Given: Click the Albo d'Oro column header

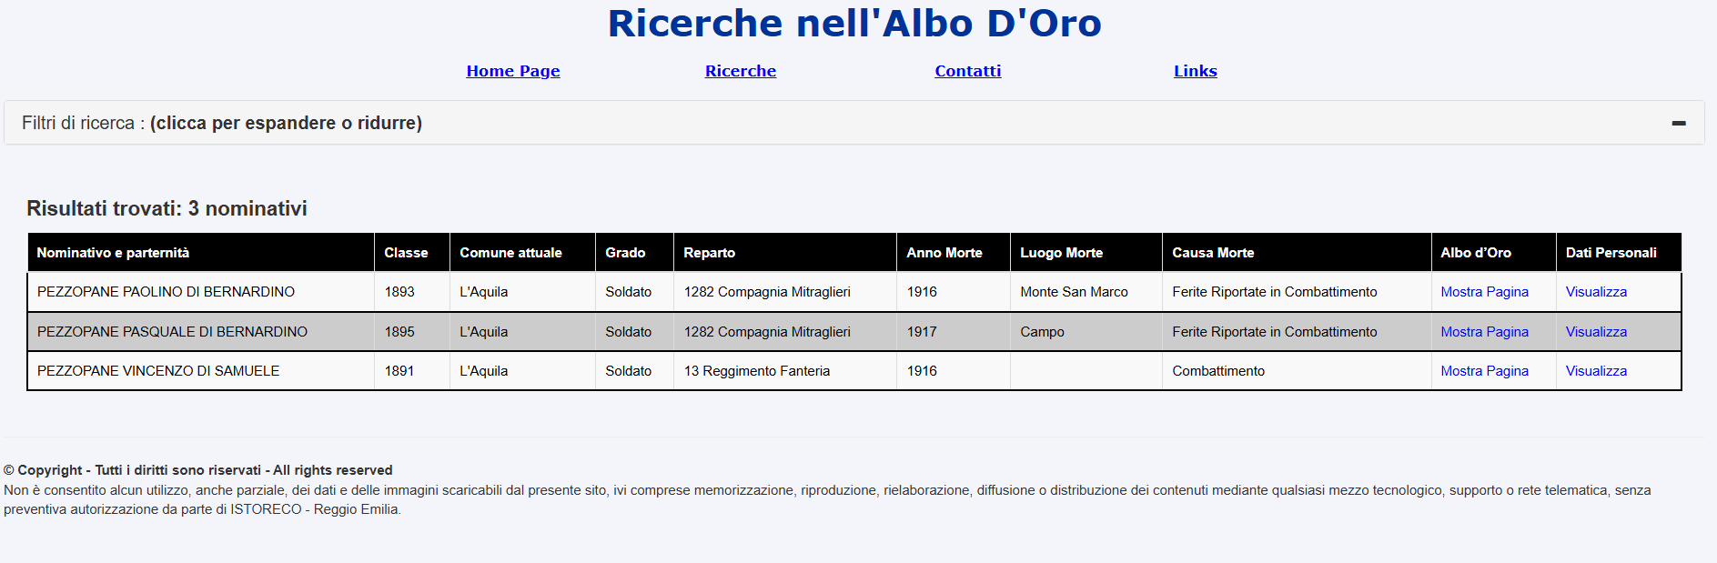Looking at the screenshot, I should coord(1493,253).
